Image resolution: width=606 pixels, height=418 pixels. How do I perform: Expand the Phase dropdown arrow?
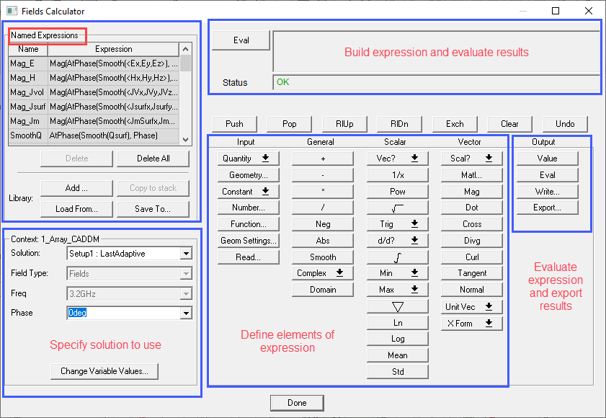(186, 313)
